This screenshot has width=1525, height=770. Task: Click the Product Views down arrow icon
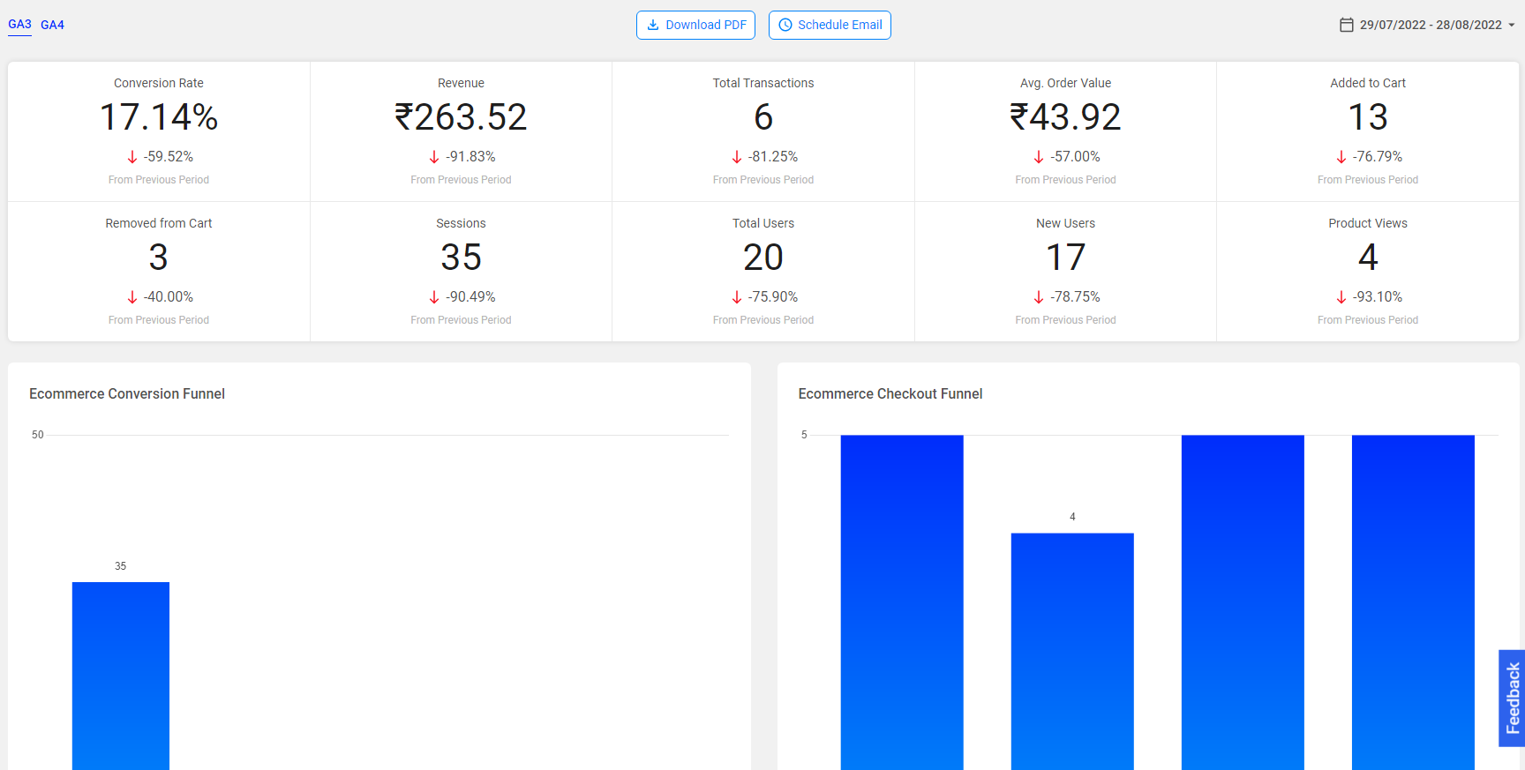point(1341,297)
